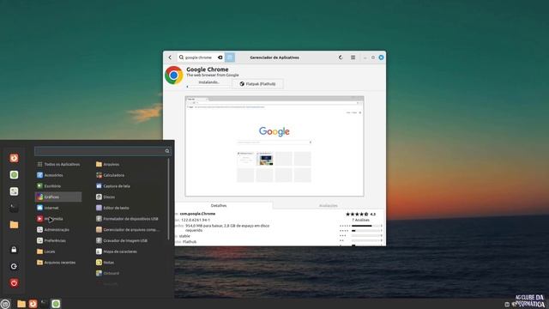Open Firefox from menu favorites sidebar
Screen dimensions: 549x309
[x=14, y=158]
